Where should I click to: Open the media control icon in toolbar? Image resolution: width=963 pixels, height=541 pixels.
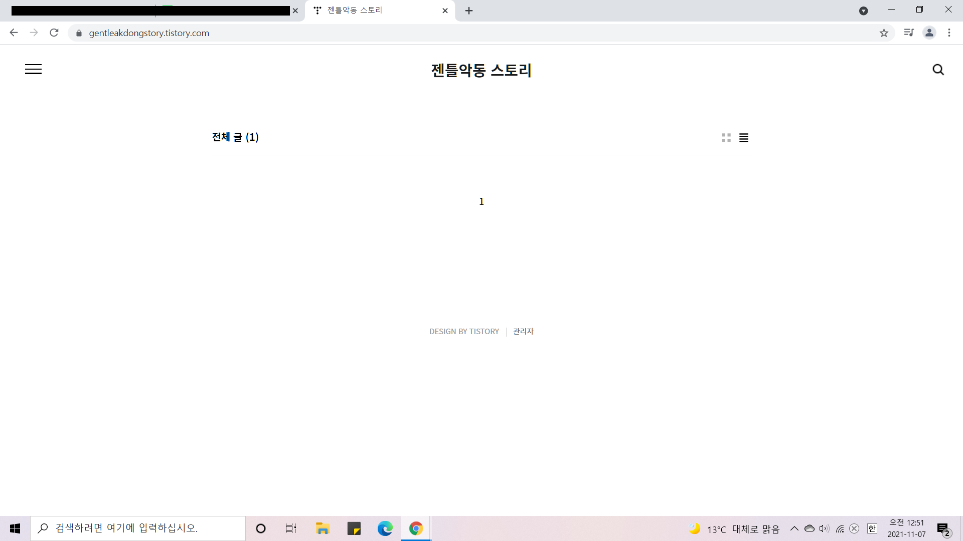tap(909, 33)
